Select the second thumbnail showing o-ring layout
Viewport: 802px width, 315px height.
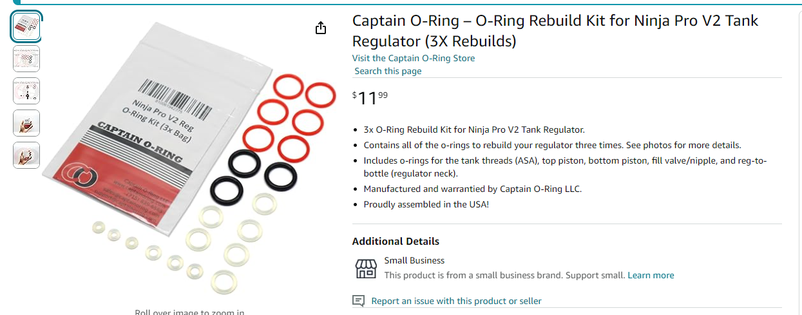(x=26, y=59)
